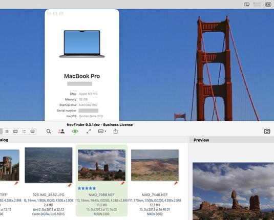Click the input language DE menu bar icon
The image size is (274, 220).
point(268,5)
